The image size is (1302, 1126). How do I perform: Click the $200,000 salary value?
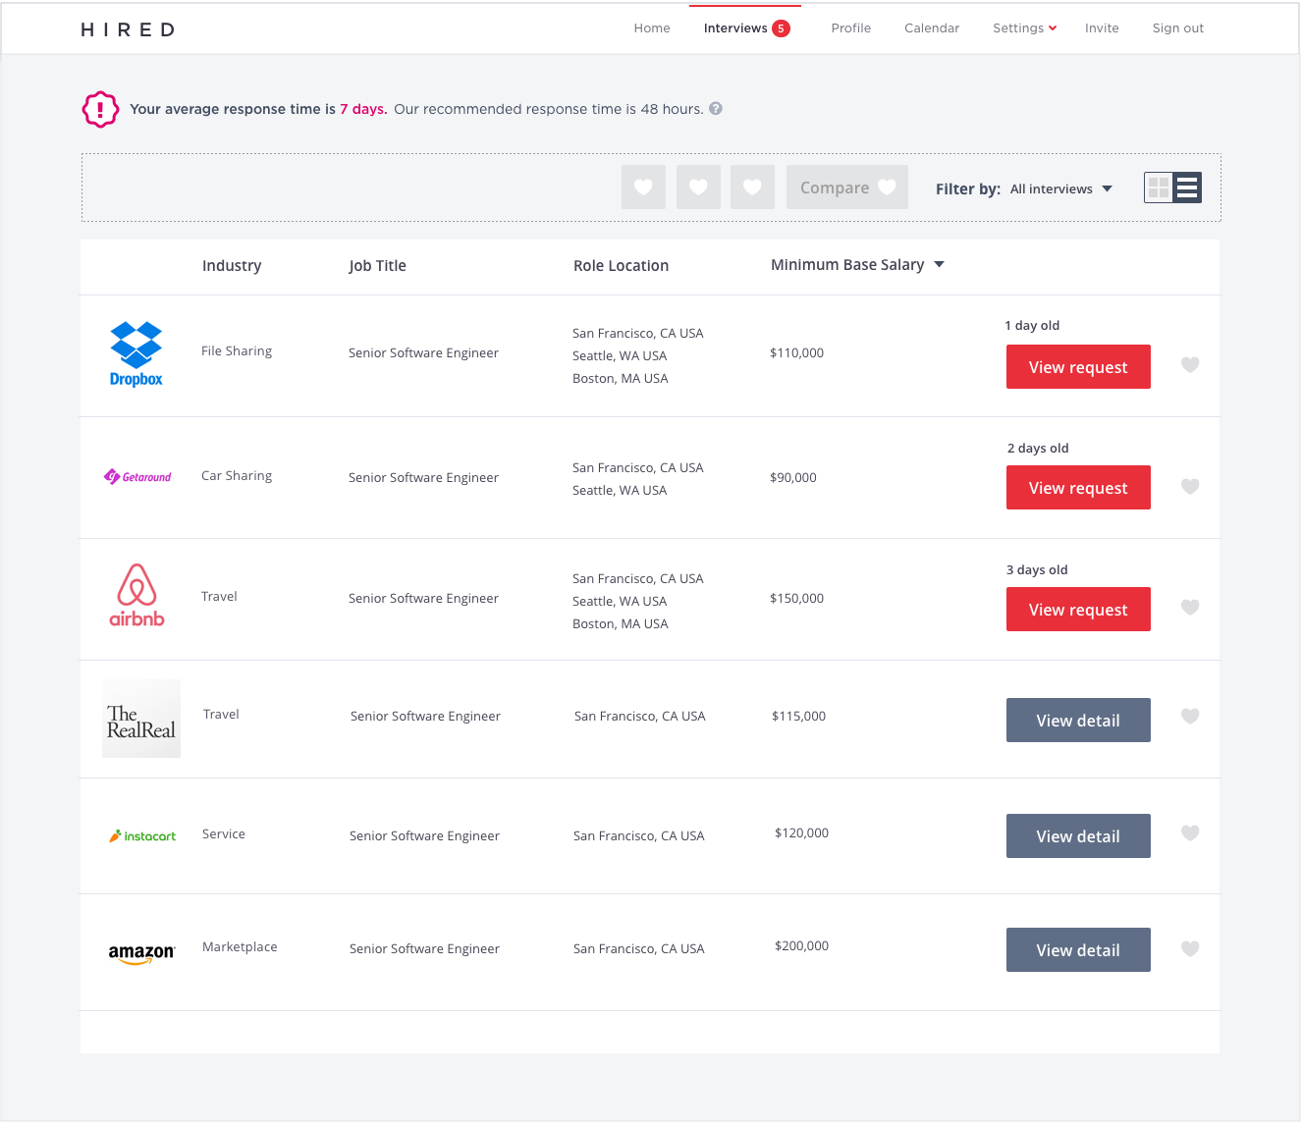pyautogui.click(x=801, y=946)
